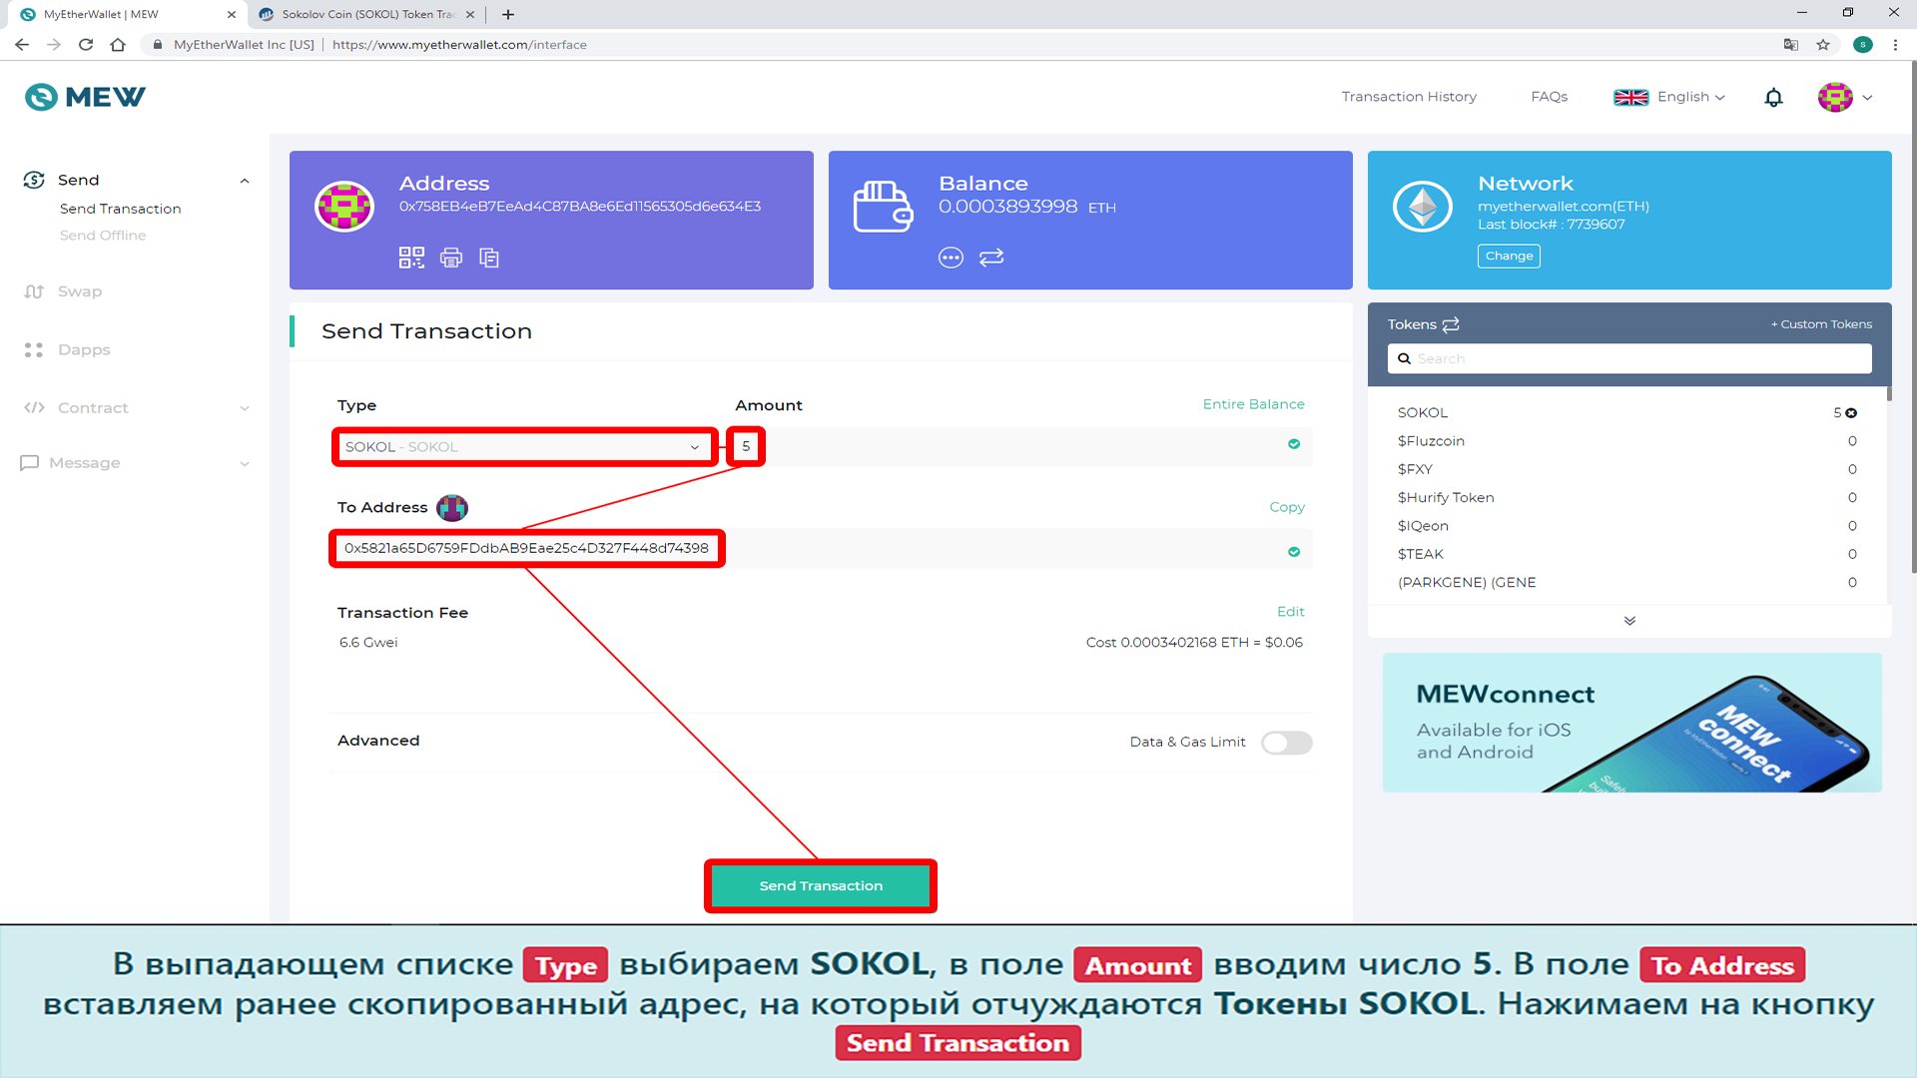
Task: Click the Swap sidebar icon
Action: pos(34,291)
